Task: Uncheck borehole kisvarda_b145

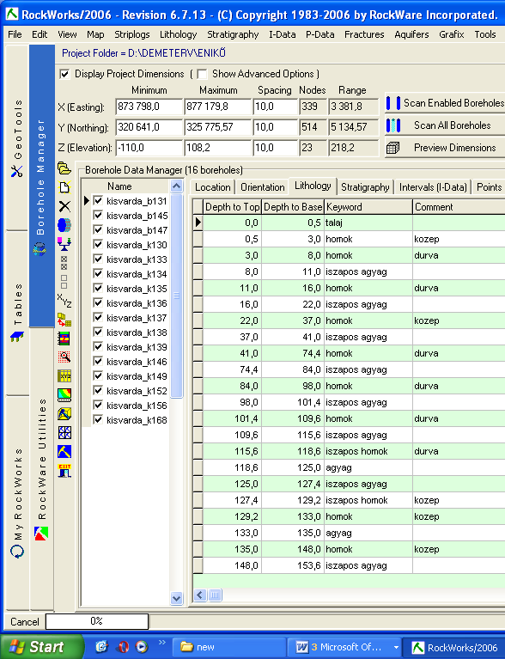Action: point(98,216)
